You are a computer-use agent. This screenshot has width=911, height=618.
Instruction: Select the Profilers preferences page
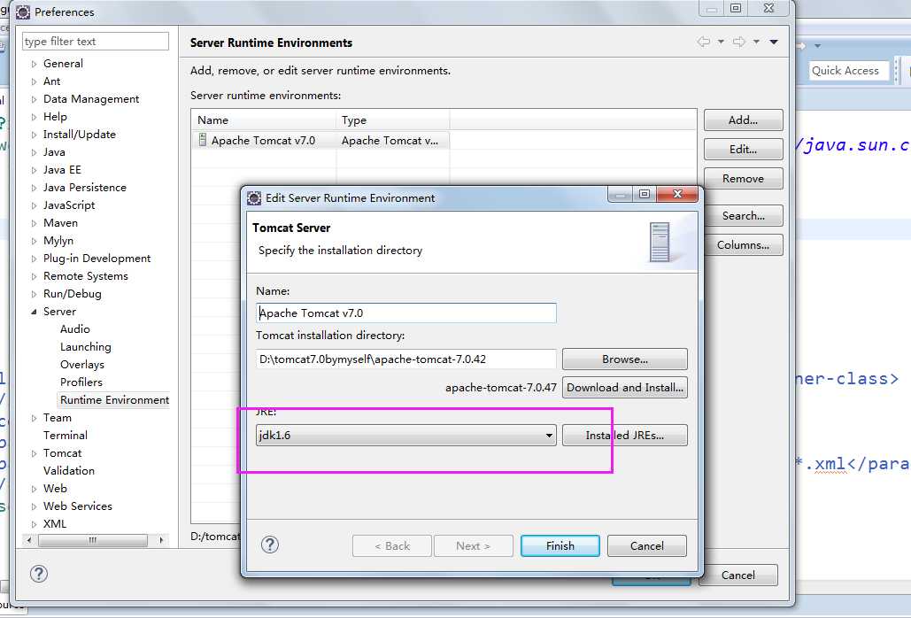[x=81, y=382]
